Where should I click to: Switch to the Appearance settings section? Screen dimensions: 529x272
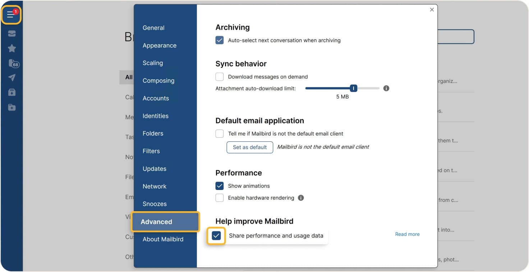click(159, 45)
